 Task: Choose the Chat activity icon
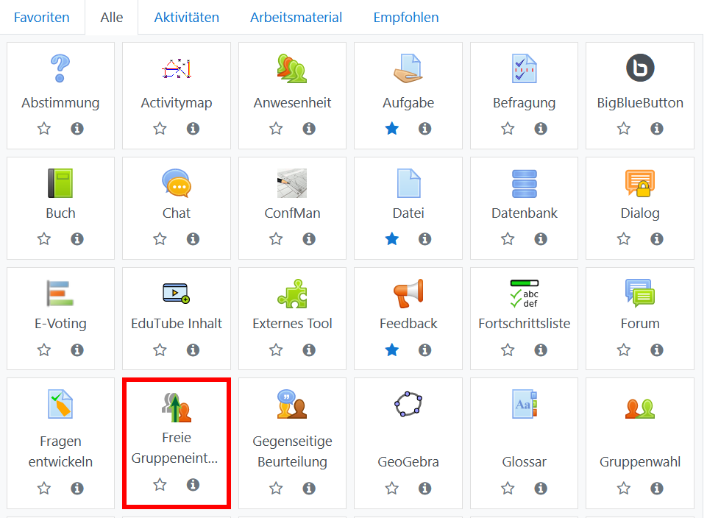tap(176, 183)
